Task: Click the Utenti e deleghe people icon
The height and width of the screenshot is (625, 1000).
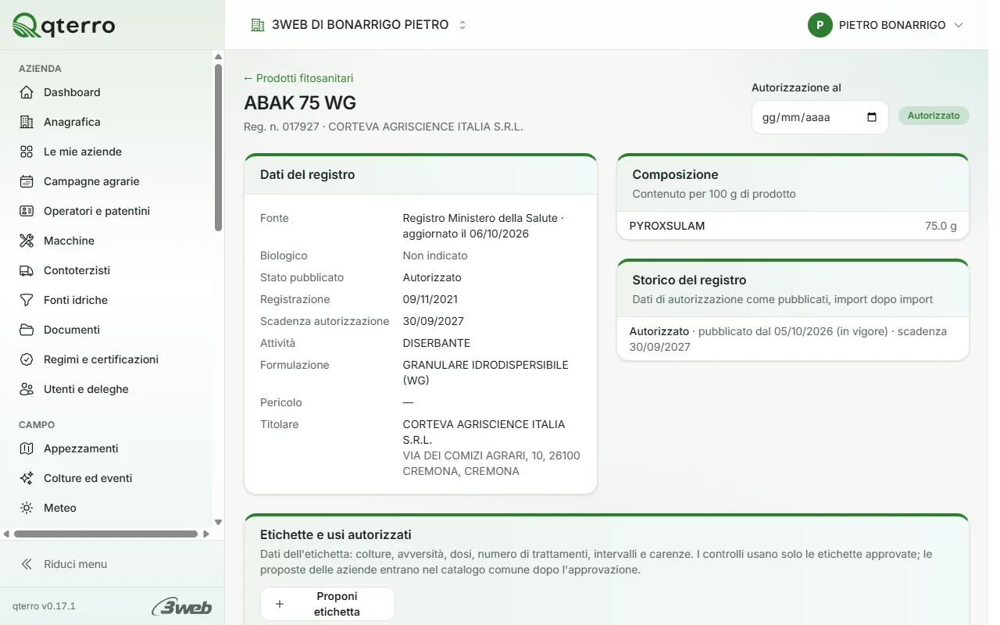Action: click(x=27, y=389)
